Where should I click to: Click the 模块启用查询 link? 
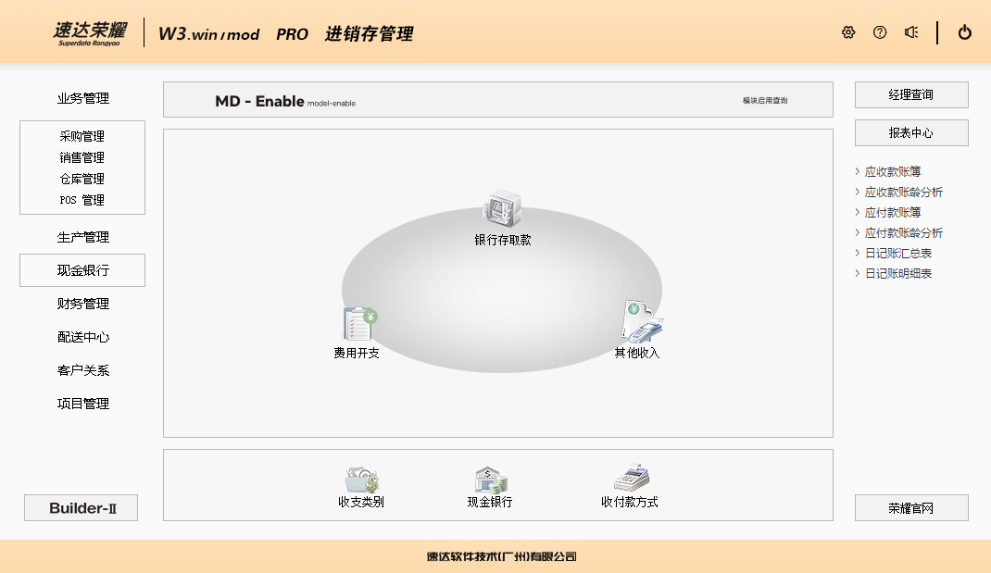765,100
